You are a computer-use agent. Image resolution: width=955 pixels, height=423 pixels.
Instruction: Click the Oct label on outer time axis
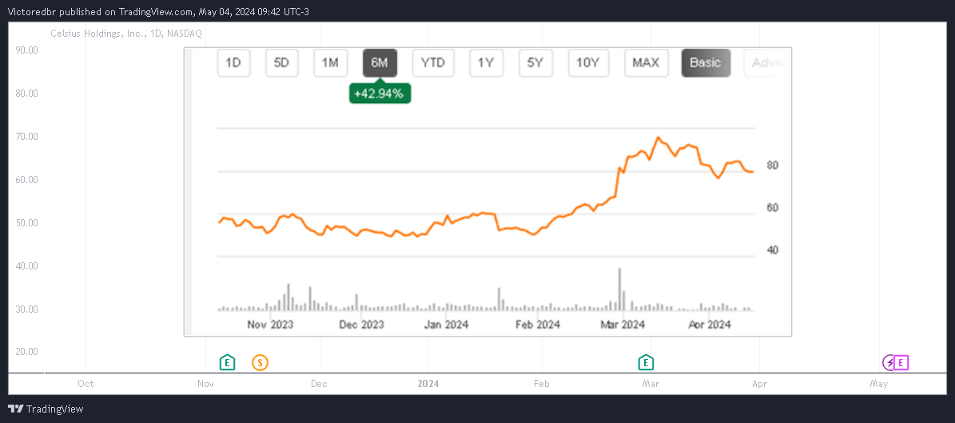86,384
